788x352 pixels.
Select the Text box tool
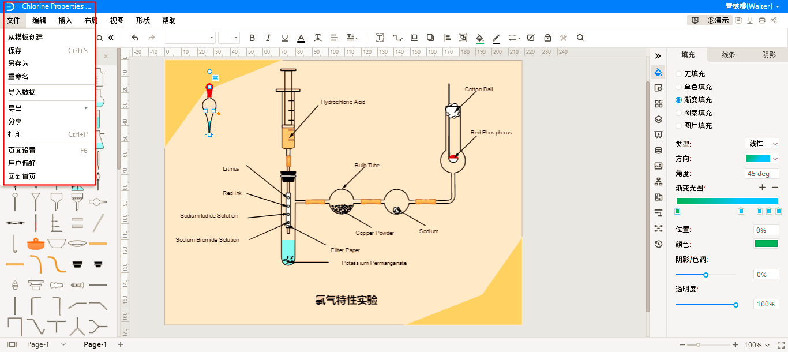380,38
